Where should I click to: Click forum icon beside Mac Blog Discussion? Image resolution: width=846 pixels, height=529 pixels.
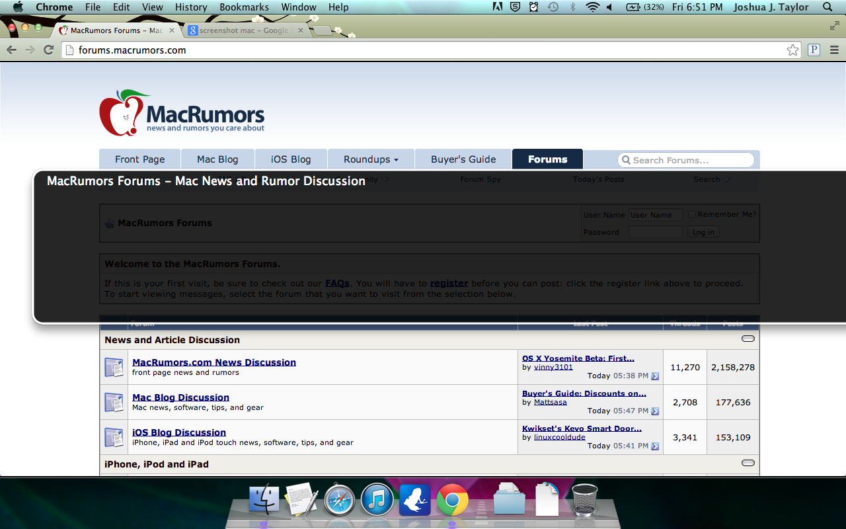114,402
